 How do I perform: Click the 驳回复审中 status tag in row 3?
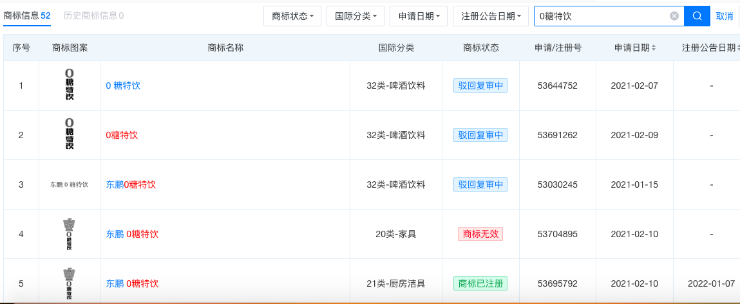[480, 184]
